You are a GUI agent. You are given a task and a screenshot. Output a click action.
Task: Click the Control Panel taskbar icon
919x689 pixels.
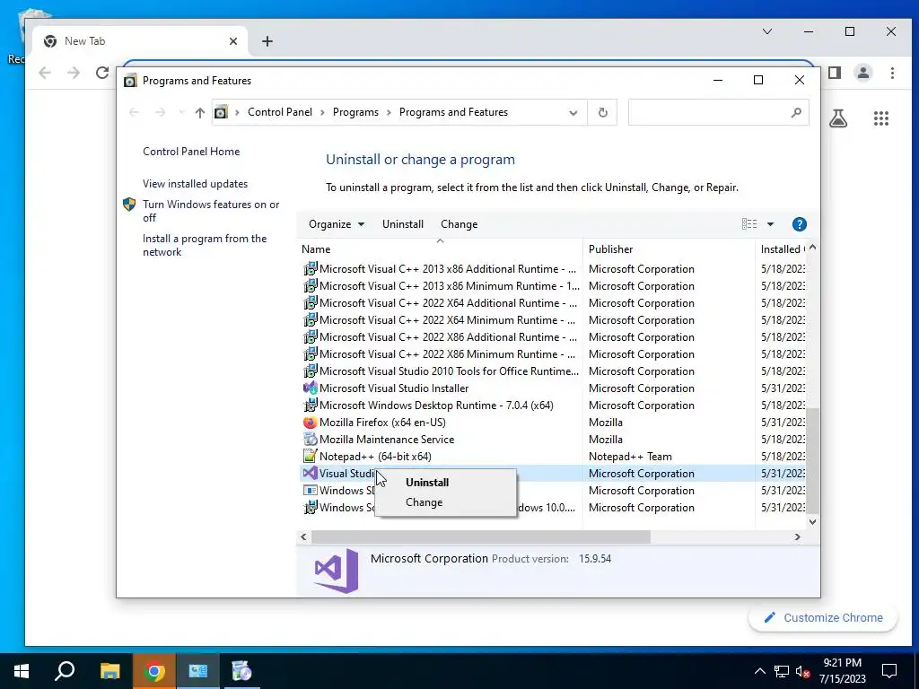(198, 671)
